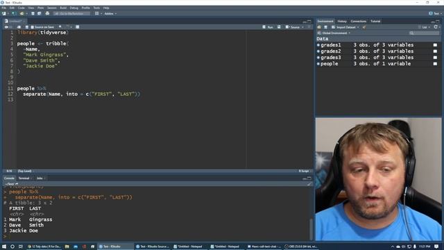The height and width of the screenshot is (250, 444).
Task: Maximize the console pane
Action: (309, 178)
